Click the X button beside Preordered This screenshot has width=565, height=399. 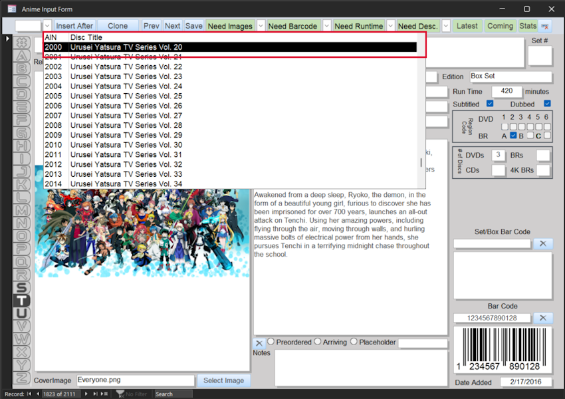point(259,343)
